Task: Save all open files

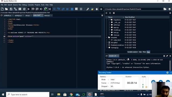Action: [x=15, y=9]
